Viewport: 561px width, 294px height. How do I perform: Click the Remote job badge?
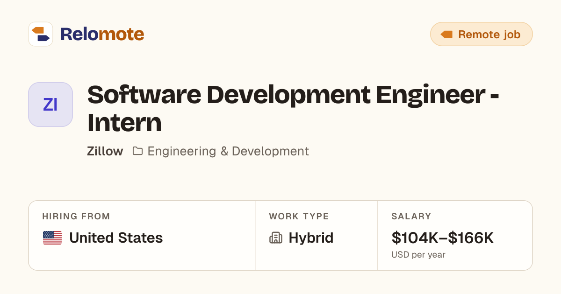tap(481, 34)
